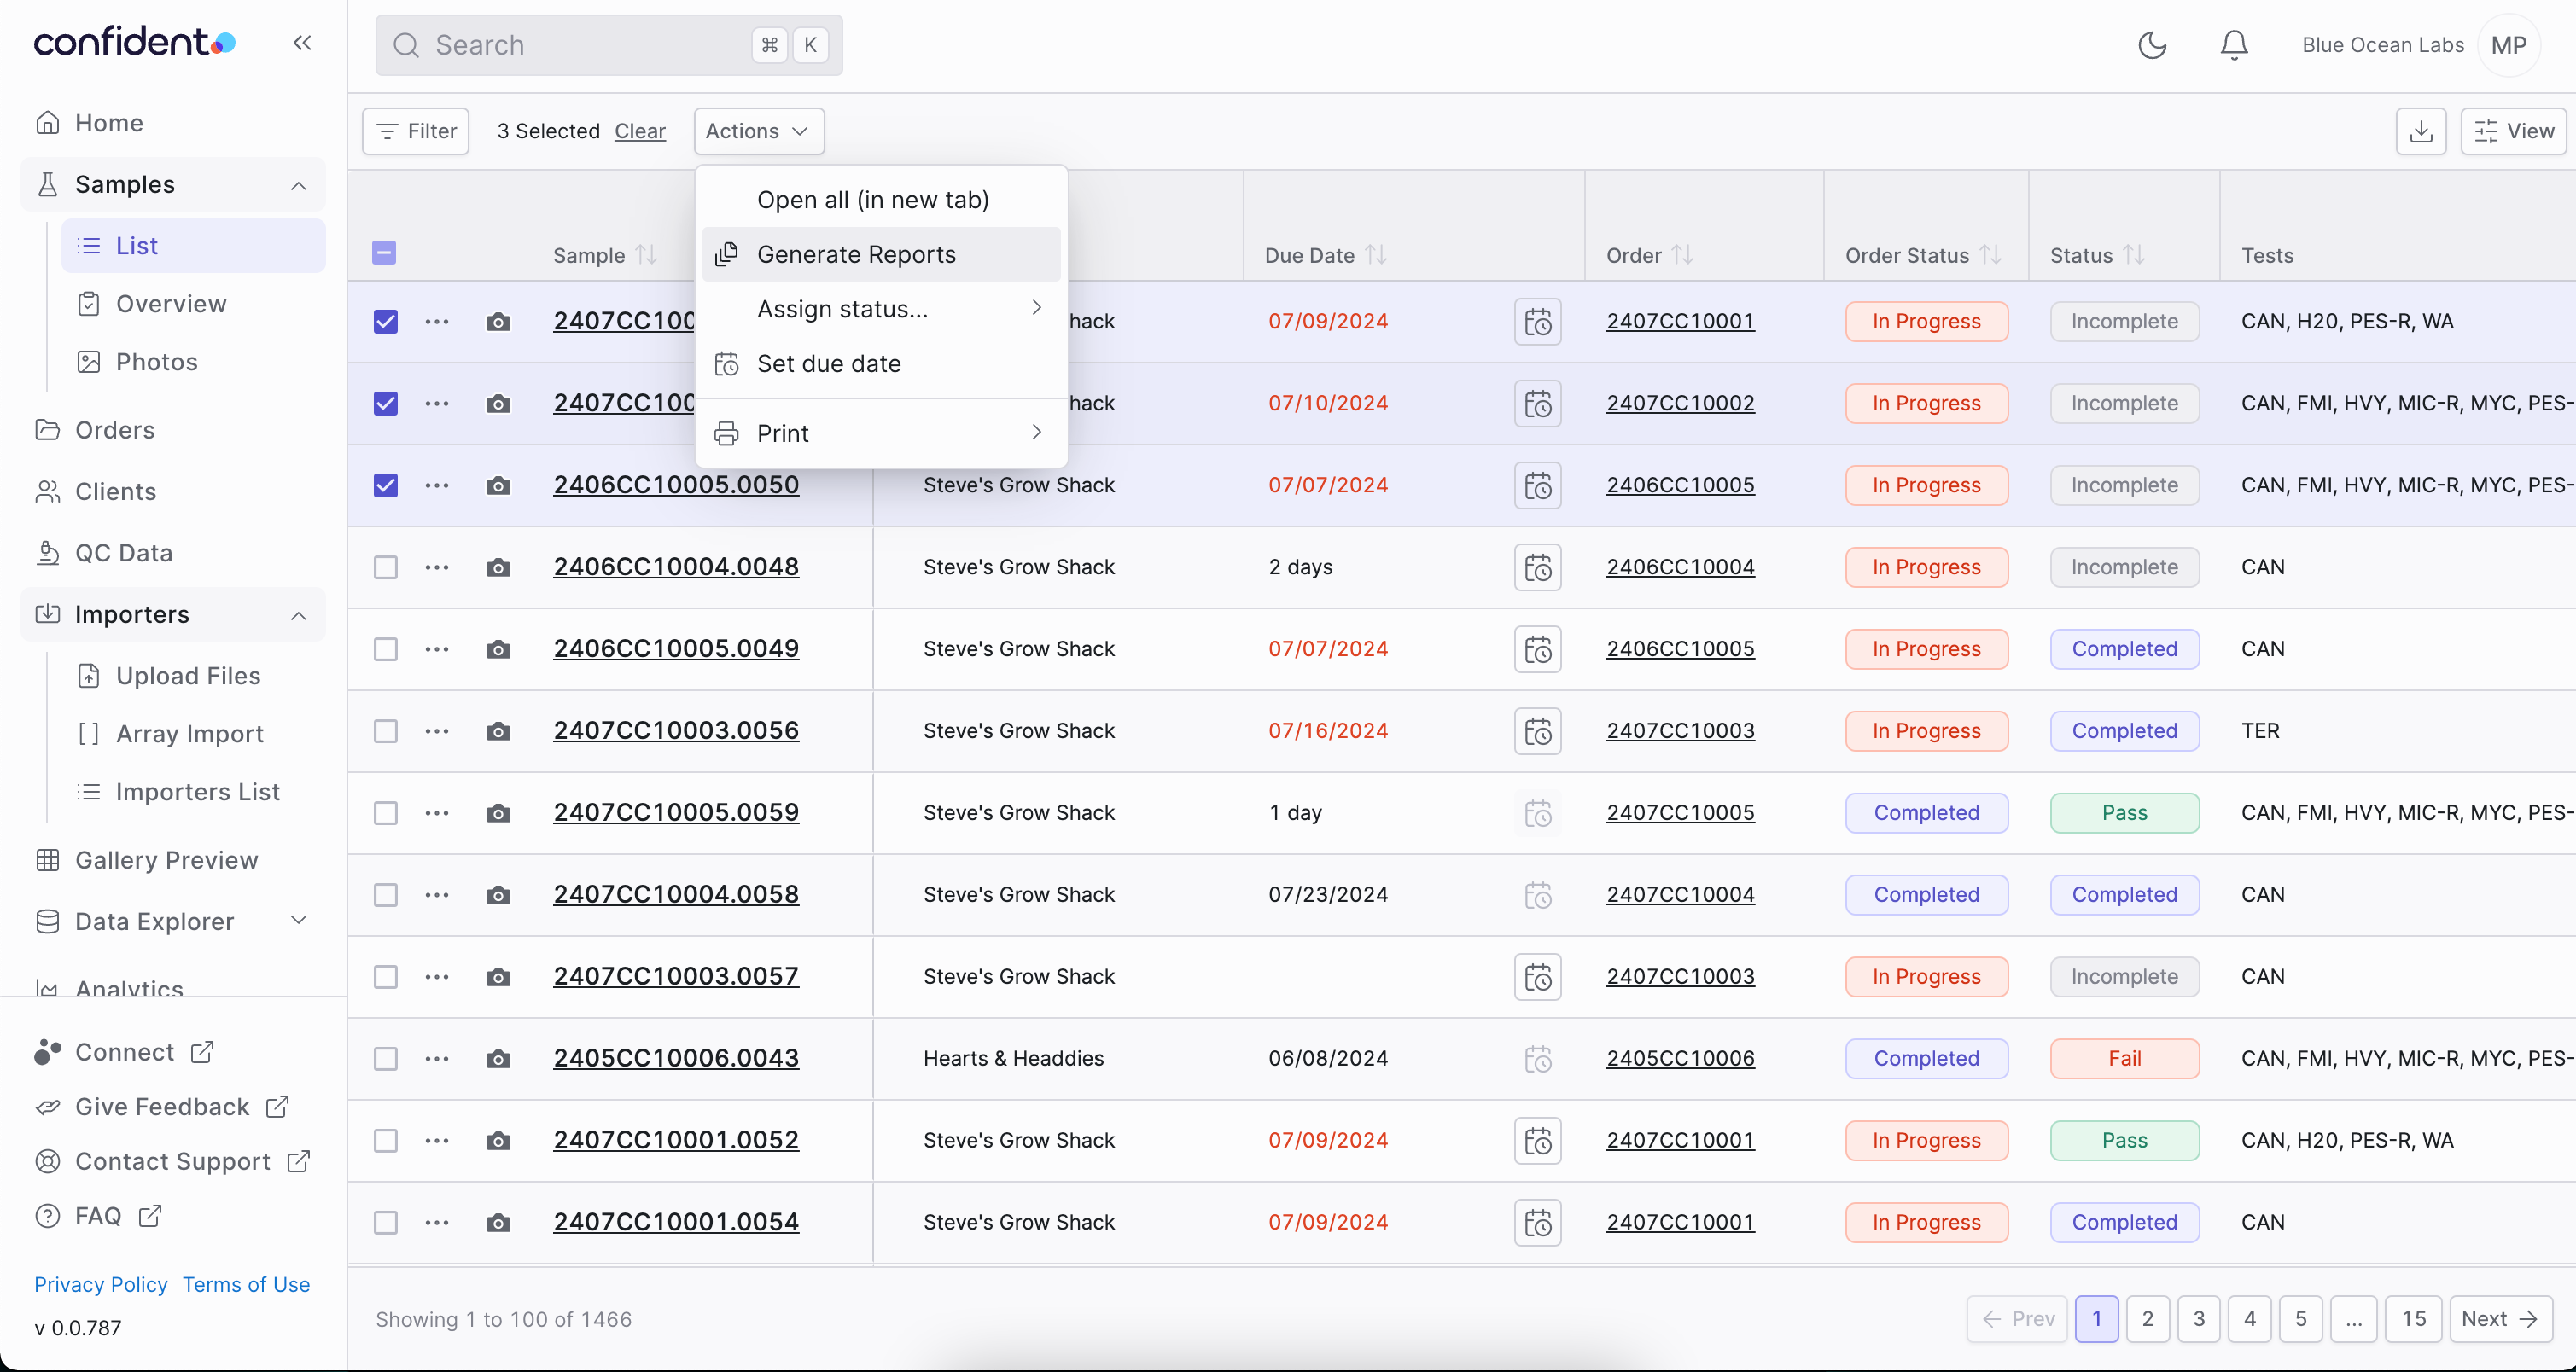The width and height of the screenshot is (2576, 1372).
Task: Click the notifications bell icon
Action: 2235,46
